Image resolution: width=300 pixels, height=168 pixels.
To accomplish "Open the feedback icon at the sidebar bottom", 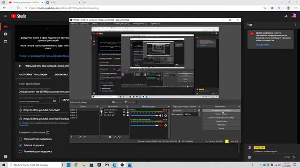I will pyautogui.click(x=6, y=157).
